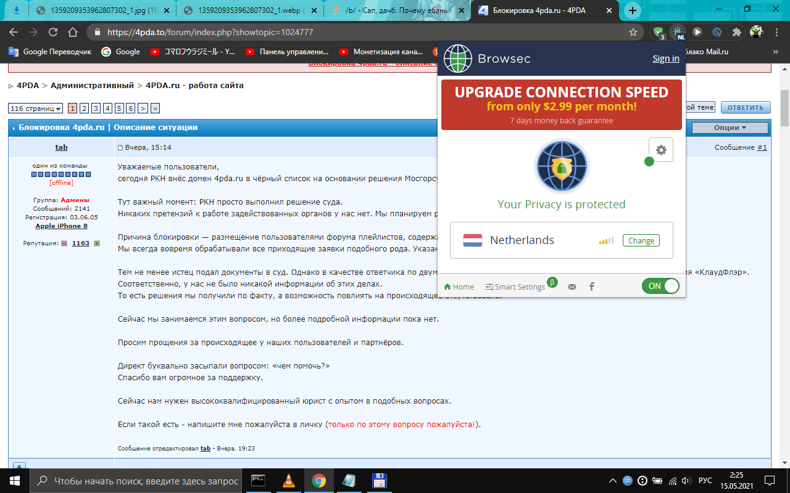Click the Windows taskbar search box
790x493 pixels.
coord(135,481)
